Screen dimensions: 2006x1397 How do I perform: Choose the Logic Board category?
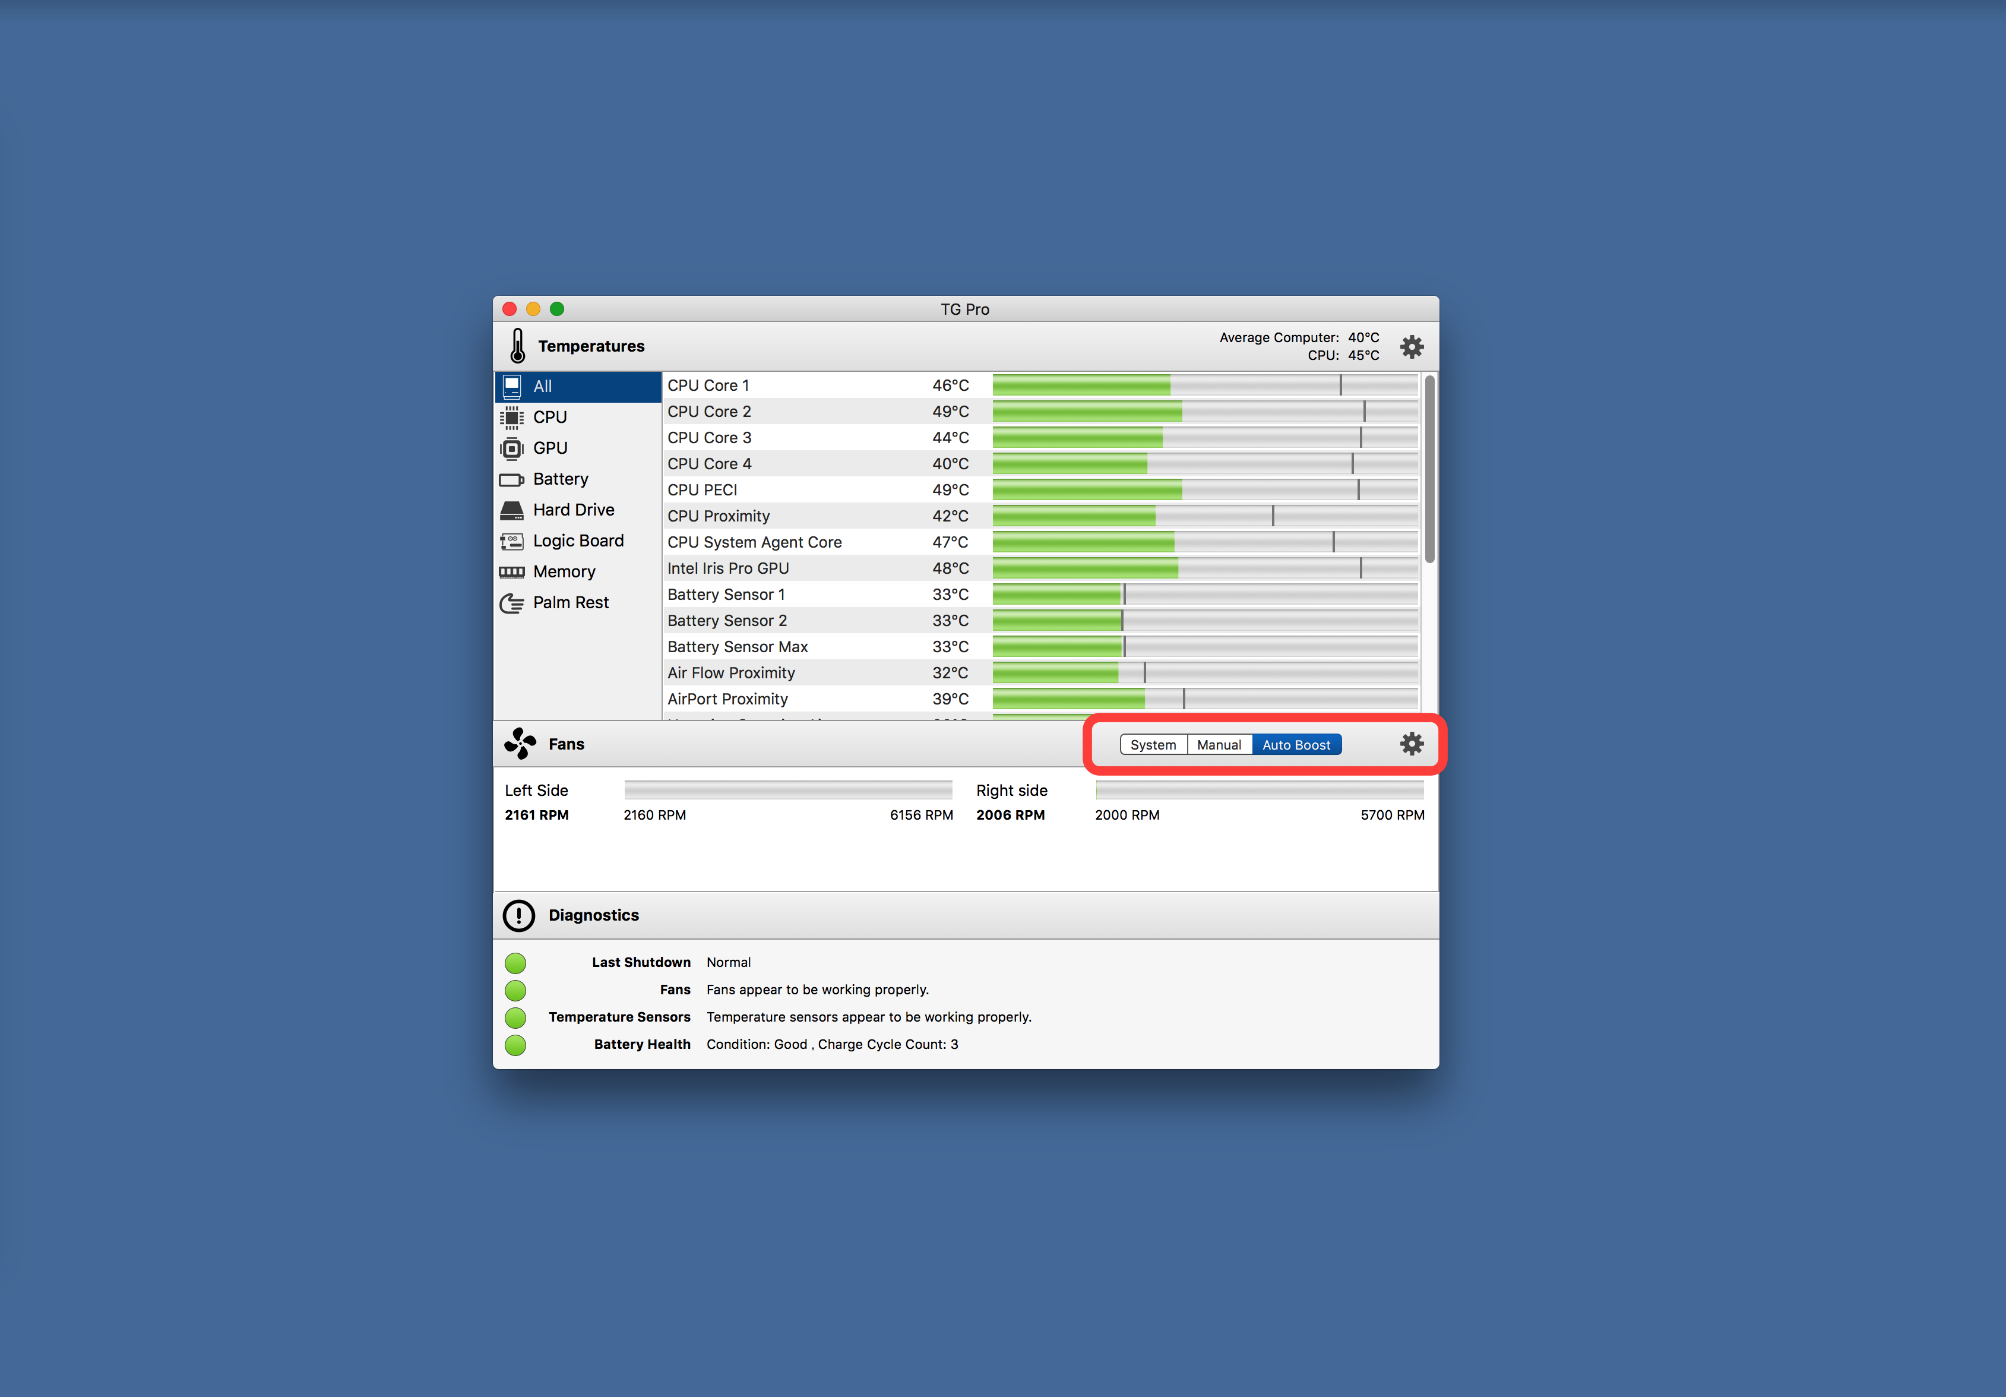[577, 541]
